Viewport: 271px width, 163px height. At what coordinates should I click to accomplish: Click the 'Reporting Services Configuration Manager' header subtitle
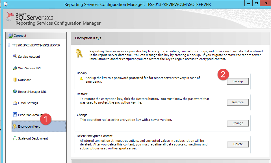(58, 23)
